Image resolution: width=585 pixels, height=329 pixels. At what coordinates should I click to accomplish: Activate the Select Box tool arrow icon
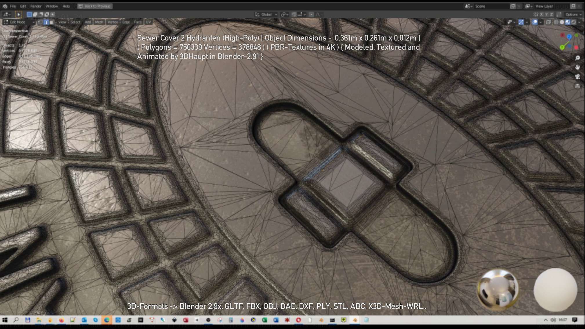click(18, 14)
